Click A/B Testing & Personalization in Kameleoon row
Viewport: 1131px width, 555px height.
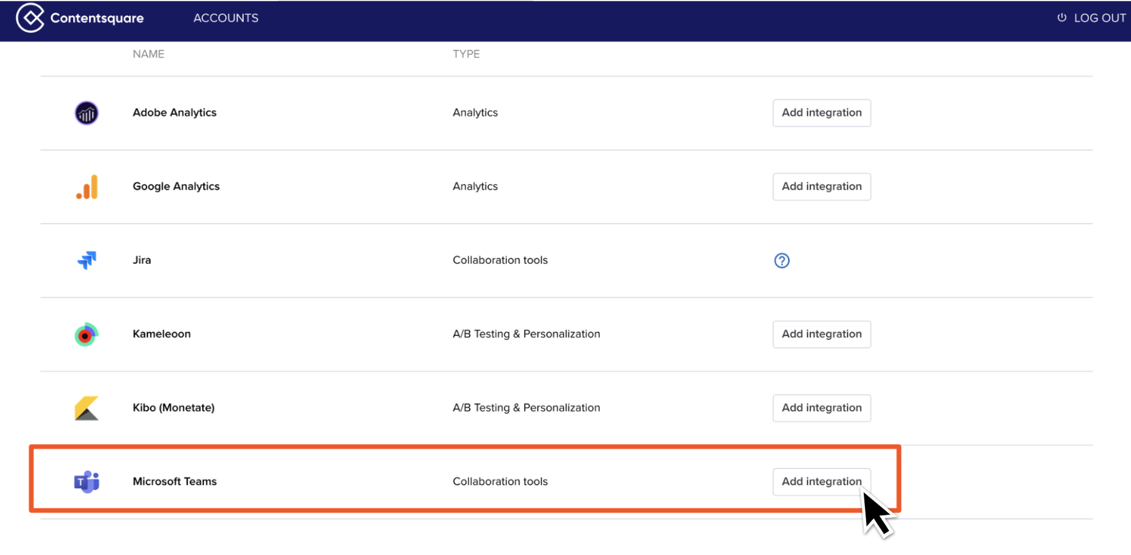click(526, 334)
